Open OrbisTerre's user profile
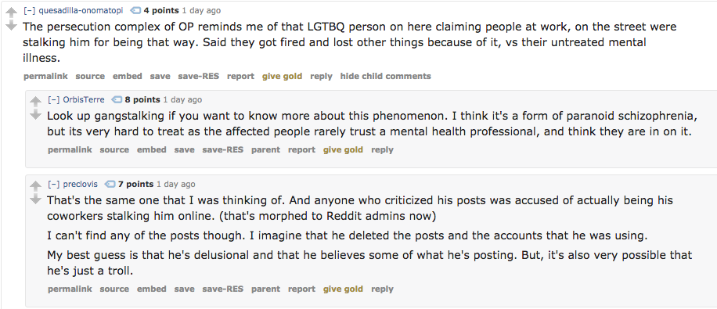Viewport: 717px width, 309px height. pyautogui.click(x=84, y=99)
